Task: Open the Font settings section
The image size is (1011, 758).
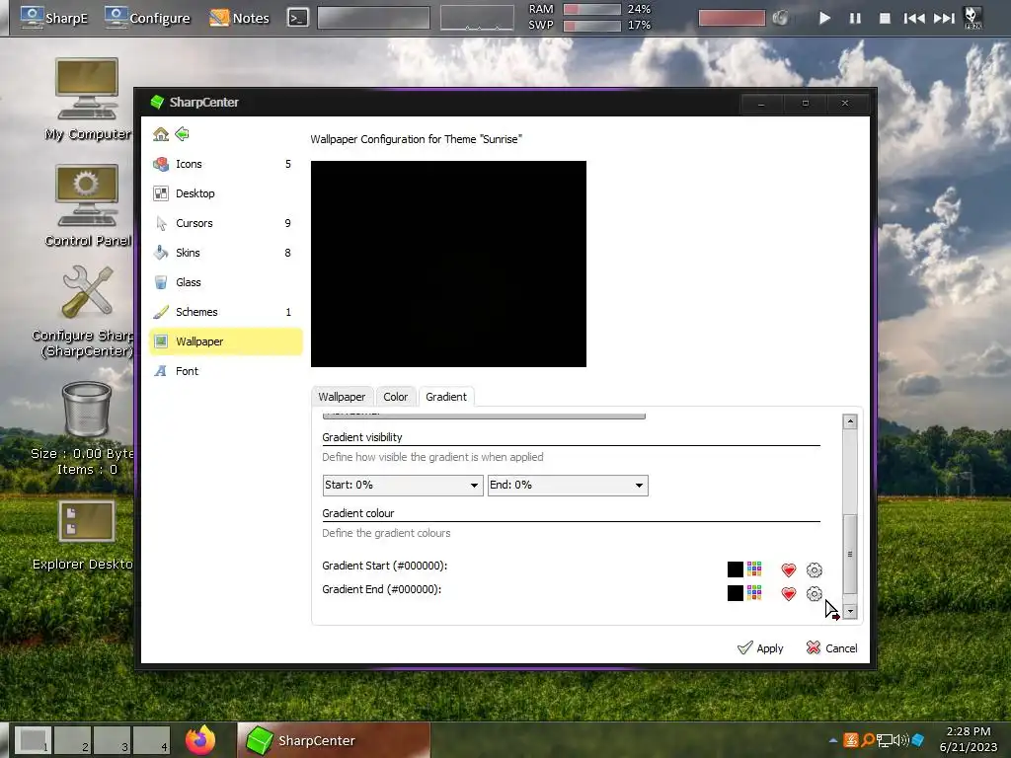Action: 225,371
